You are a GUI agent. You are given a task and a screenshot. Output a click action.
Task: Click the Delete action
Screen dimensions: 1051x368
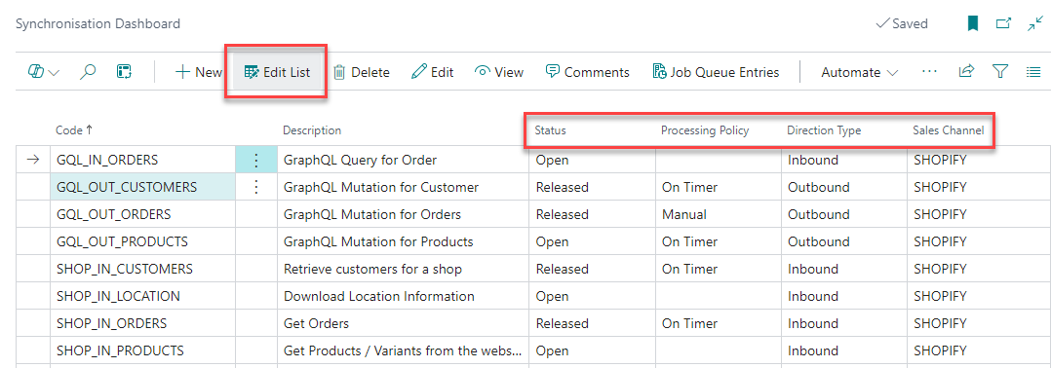click(362, 72)
